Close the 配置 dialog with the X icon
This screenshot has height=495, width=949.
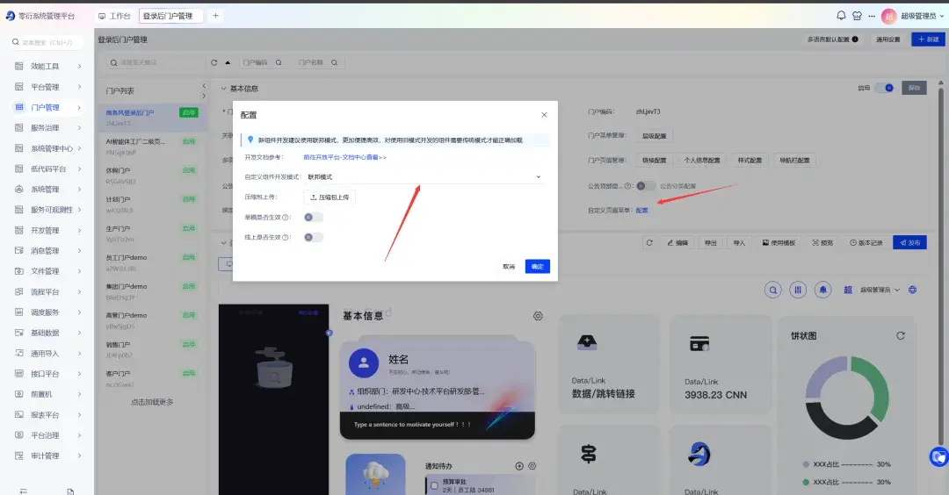tap(544, 115)
